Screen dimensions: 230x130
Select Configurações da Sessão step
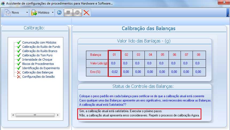coord(38,76)
